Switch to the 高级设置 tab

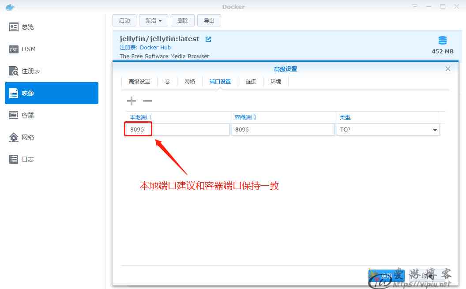pyautogui.click(x=139, y=81)
